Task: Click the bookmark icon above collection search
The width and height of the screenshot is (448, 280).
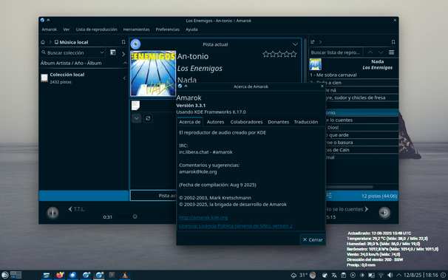Action: 123,42
